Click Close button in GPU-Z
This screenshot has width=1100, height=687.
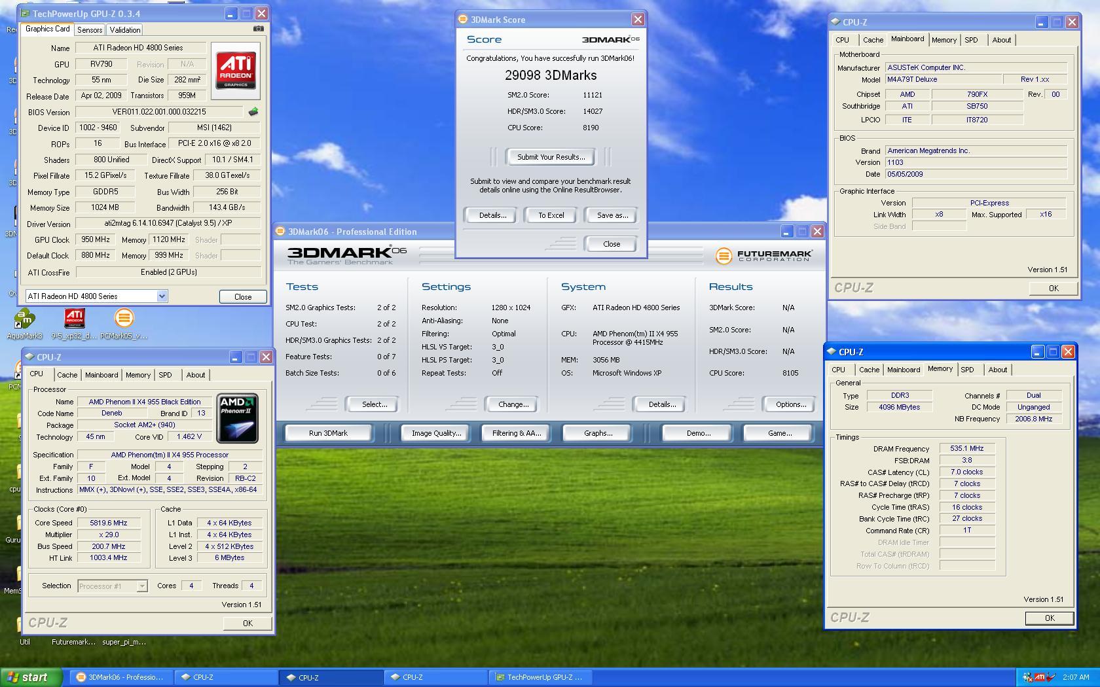click(243, 297)
